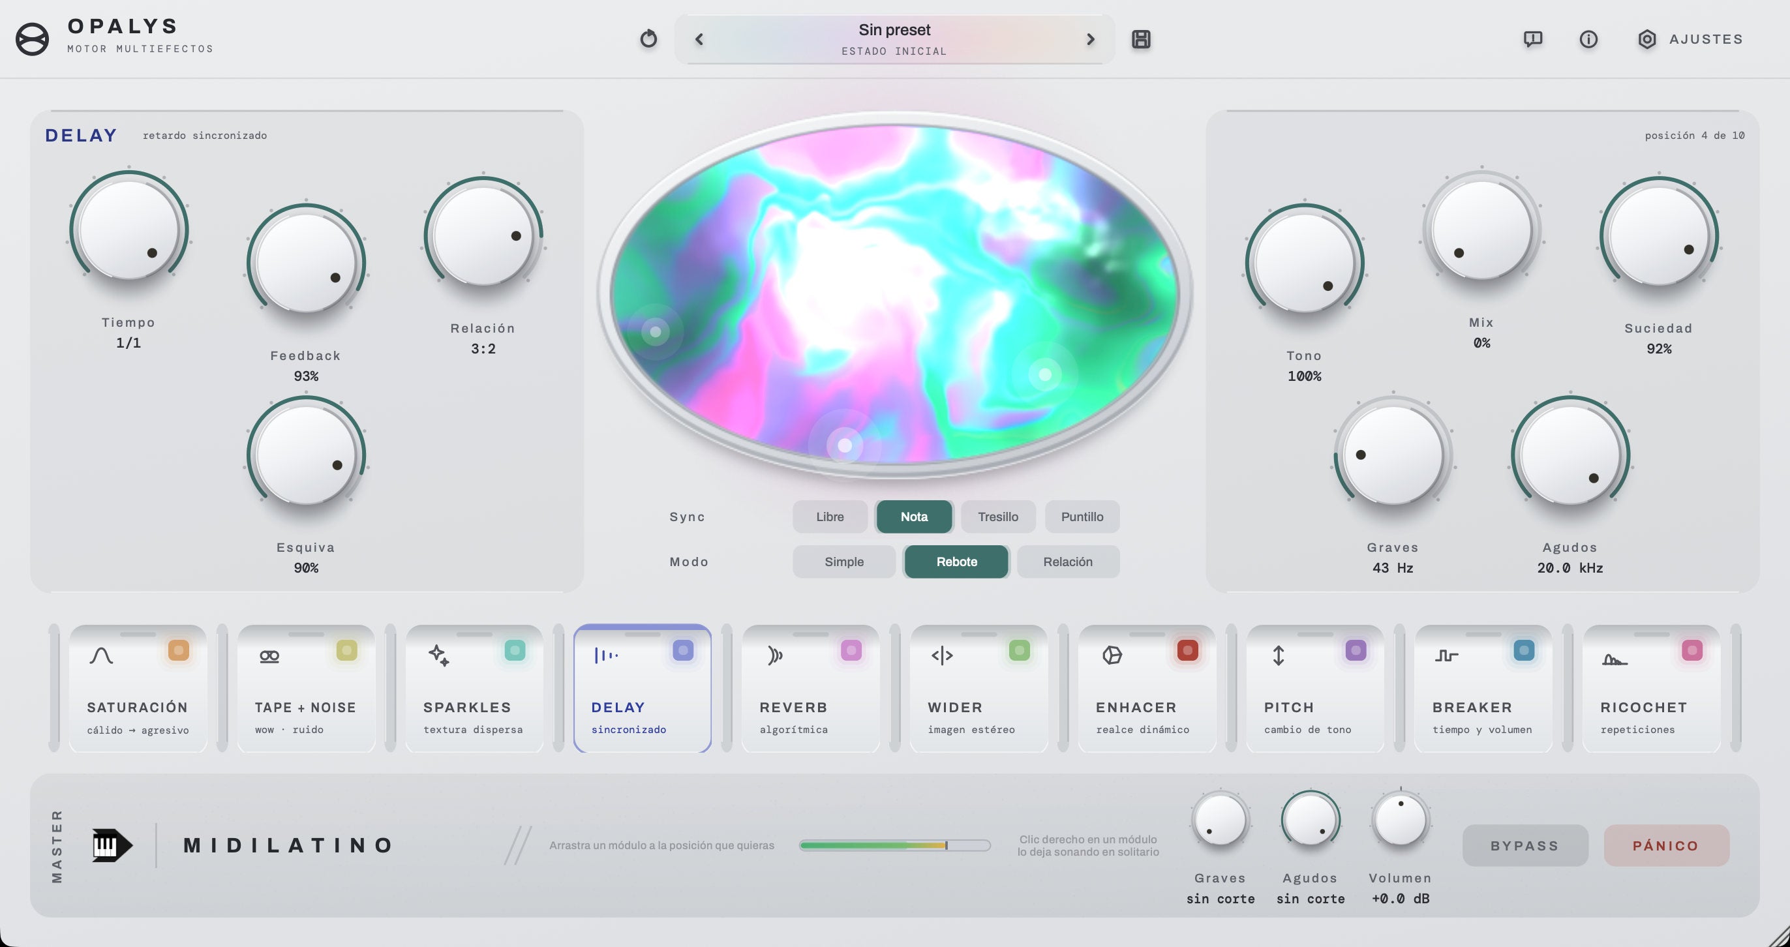The image size is (1790, 947).
Task: Toggle the yellow Tape + Noise power switch
Action: tap(347, 650)
